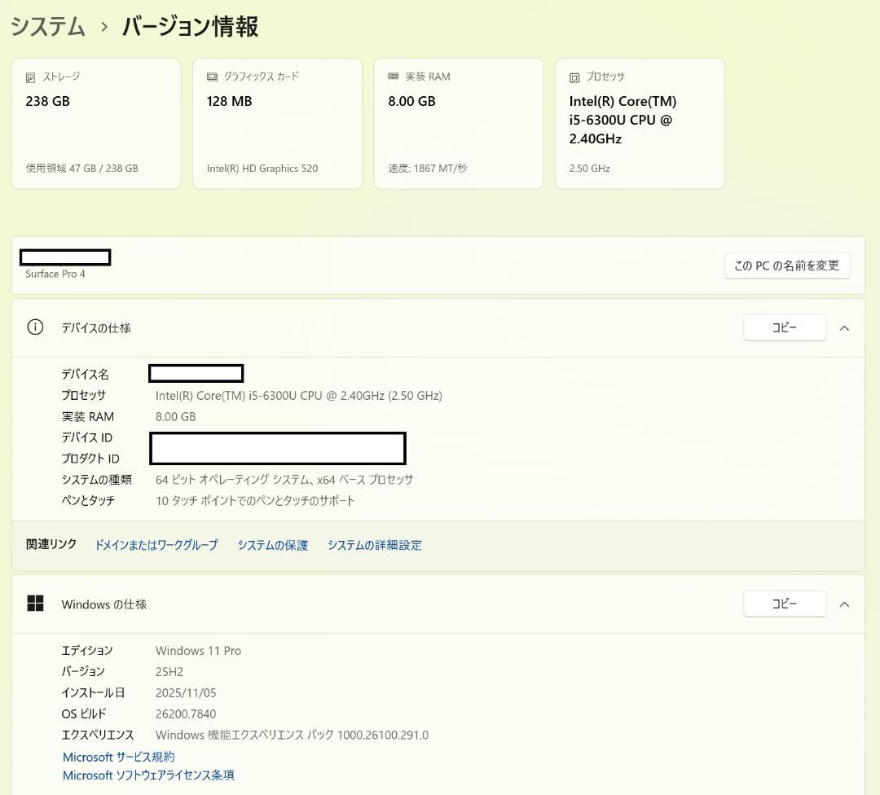Image resolution: width=880 pixels, height=795 pixels.
Task: Select the 8.00 GB value beside 実装 RAM
Action: pos(176,417)
